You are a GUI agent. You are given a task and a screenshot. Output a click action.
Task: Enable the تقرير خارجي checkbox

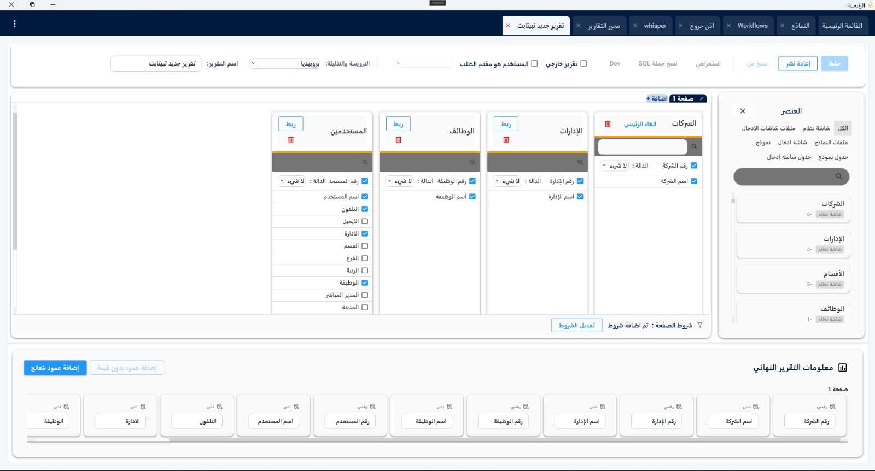coord(584,63)
